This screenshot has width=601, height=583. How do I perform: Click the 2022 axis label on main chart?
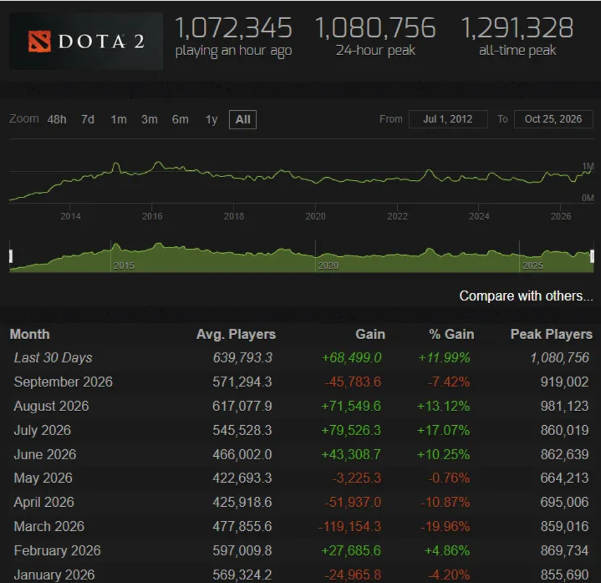point(398,216)
